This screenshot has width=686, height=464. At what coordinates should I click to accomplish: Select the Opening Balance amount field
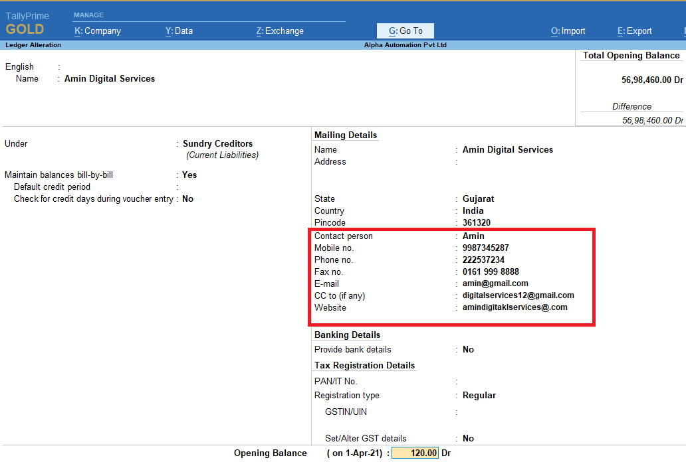415,453
